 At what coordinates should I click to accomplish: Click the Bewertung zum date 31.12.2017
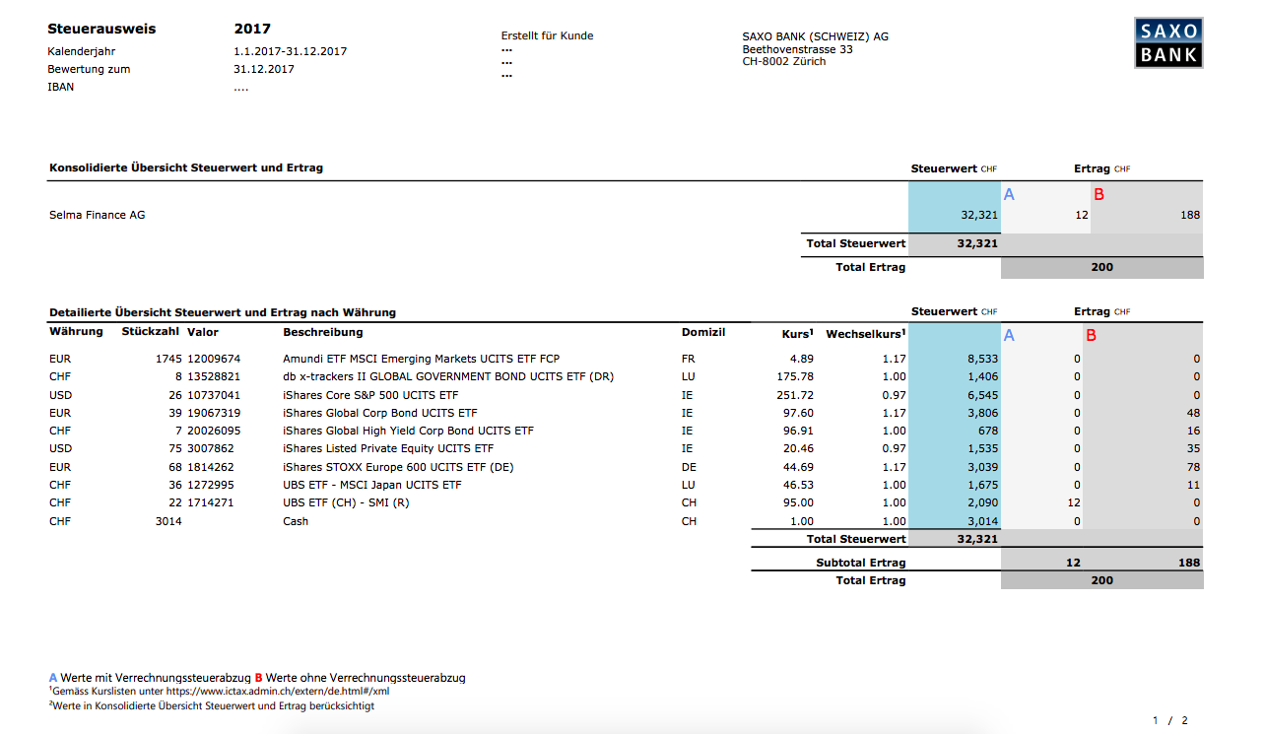coord(264,69)
